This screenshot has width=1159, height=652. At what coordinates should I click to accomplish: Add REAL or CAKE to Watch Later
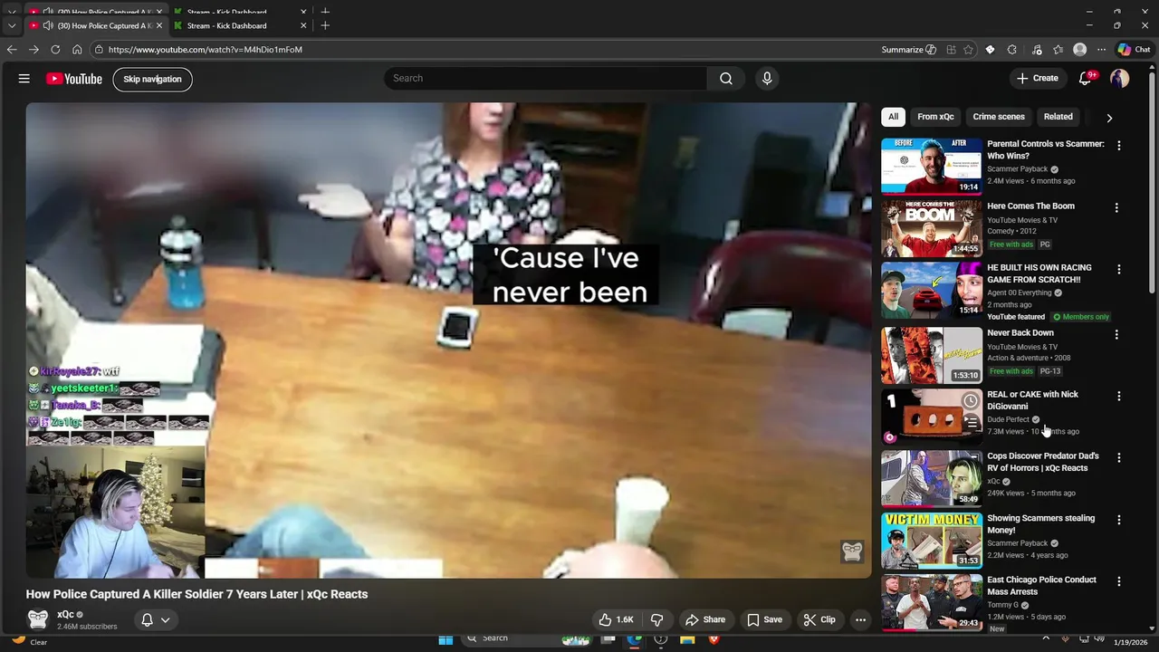click(971, 401)
